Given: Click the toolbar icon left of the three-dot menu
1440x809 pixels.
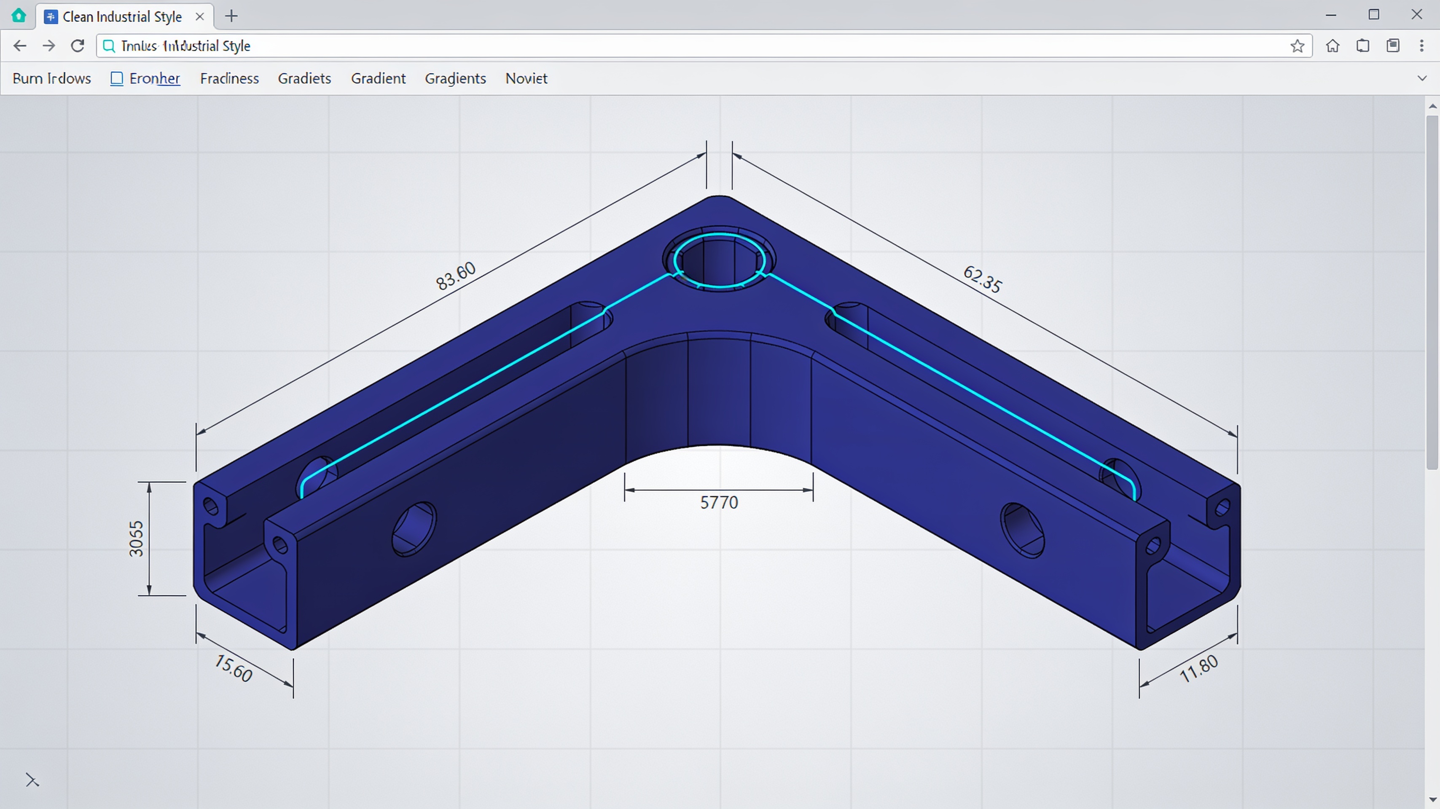Looking at the screenshot, I should [x=1393, y=46].
